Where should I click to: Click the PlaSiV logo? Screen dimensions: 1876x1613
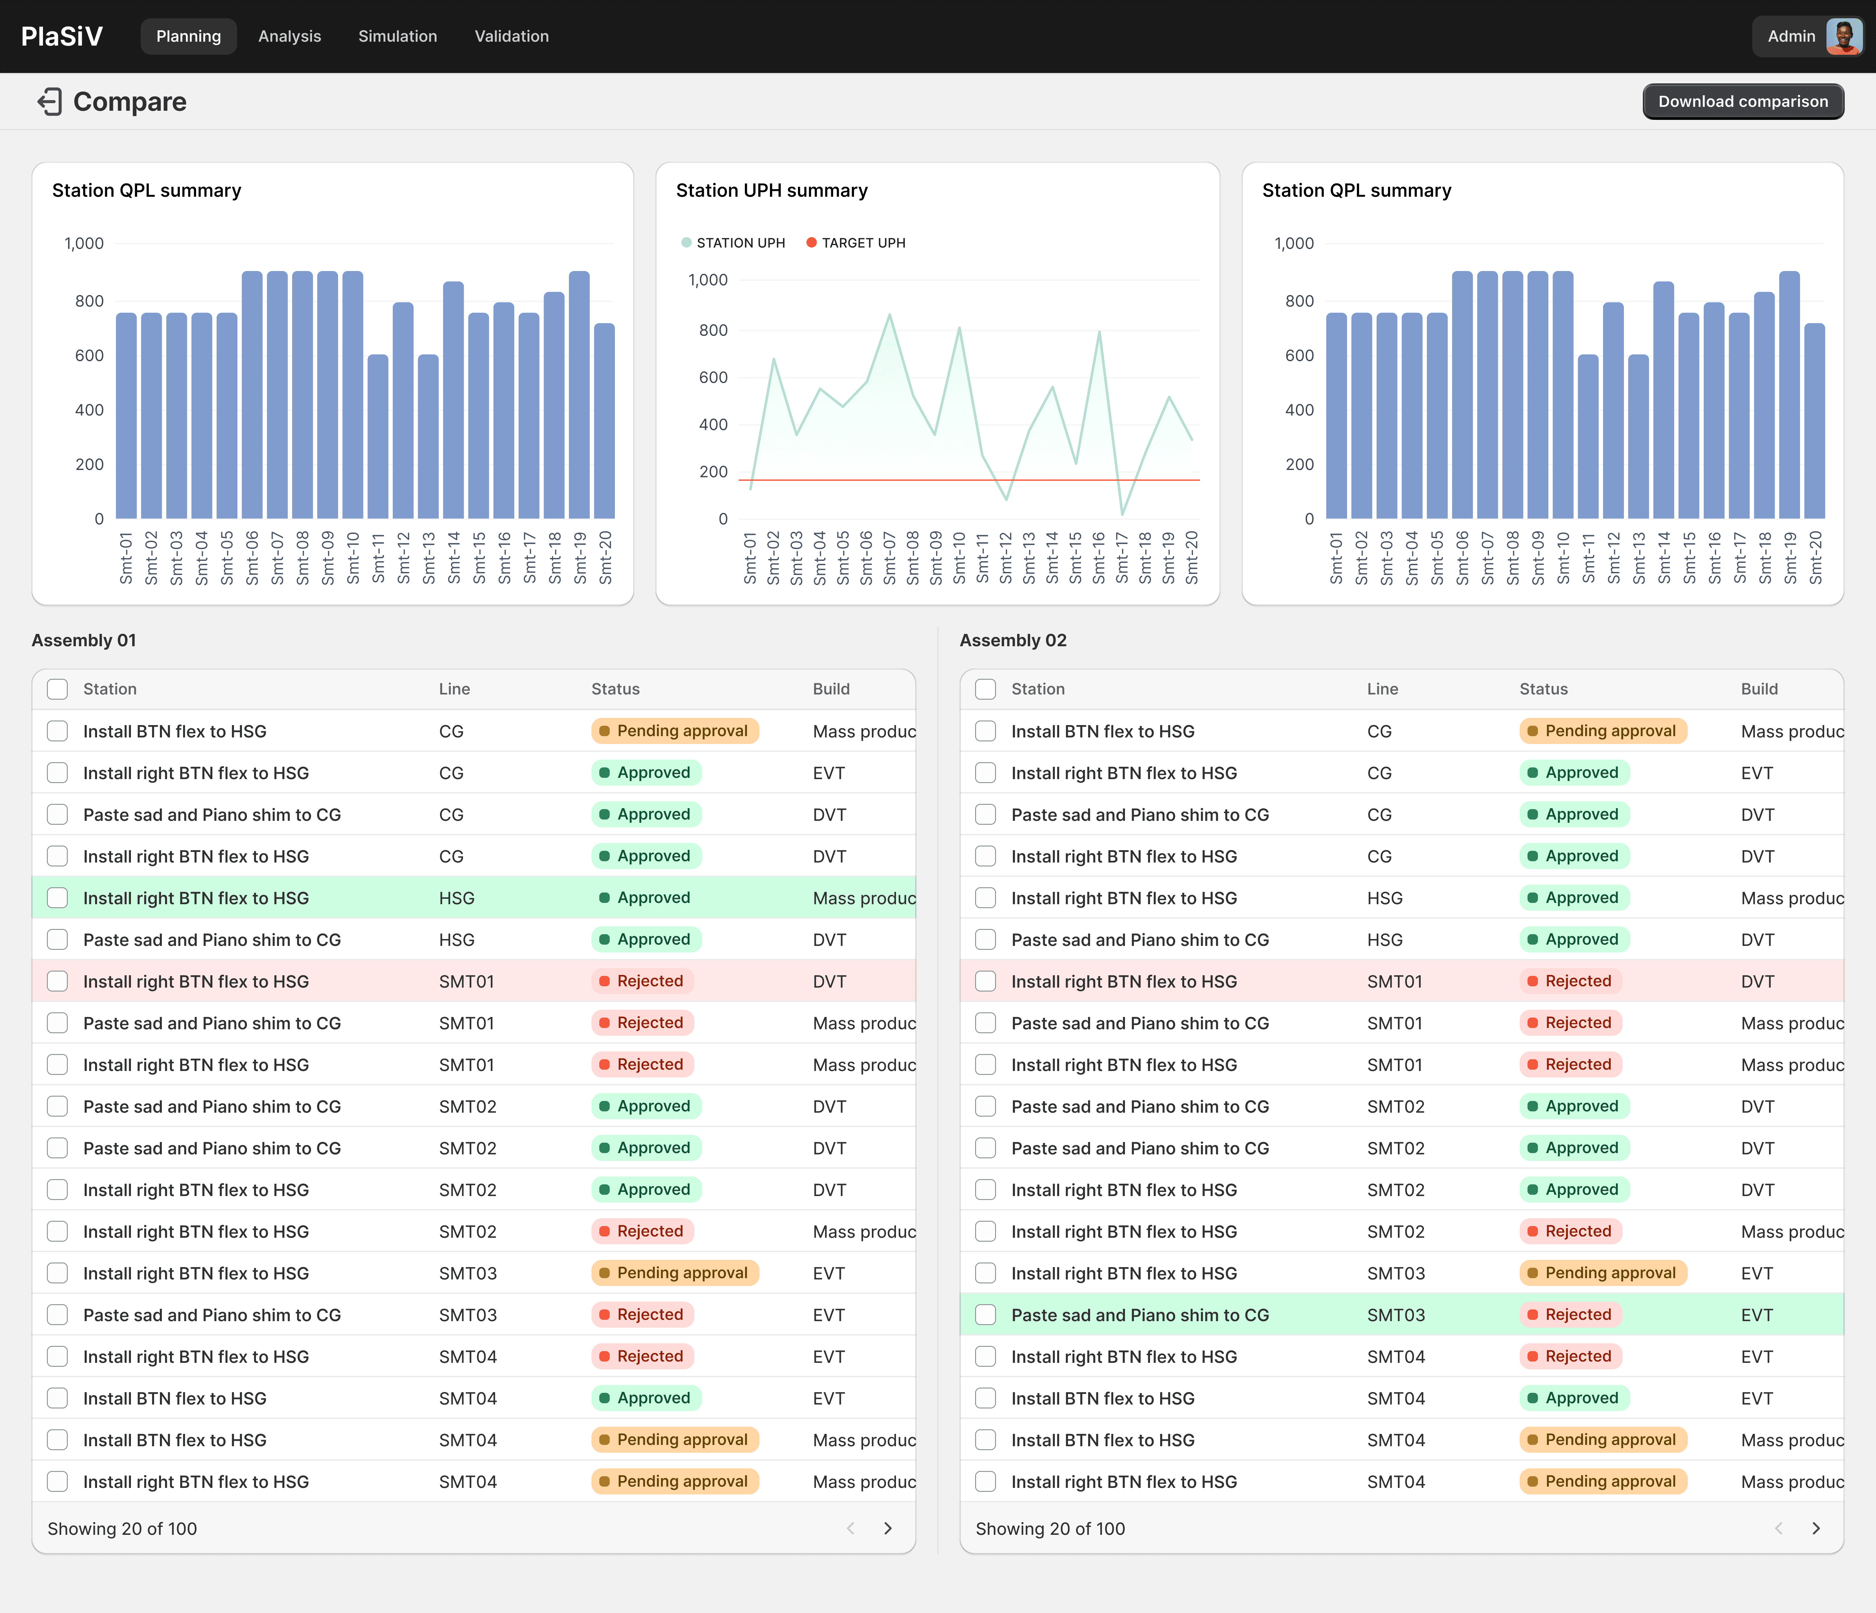pyautogui.click(x=62, y=36)
